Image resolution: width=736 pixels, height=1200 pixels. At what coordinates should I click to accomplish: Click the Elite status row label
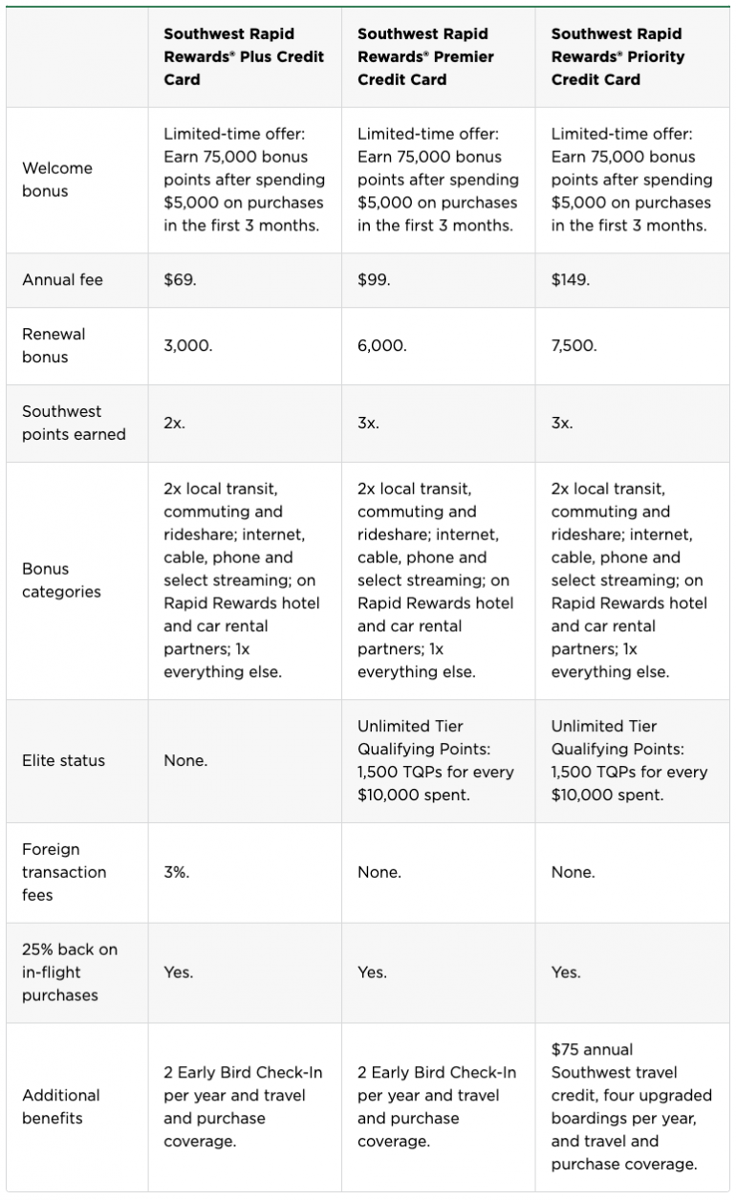(x=63, y=761)
